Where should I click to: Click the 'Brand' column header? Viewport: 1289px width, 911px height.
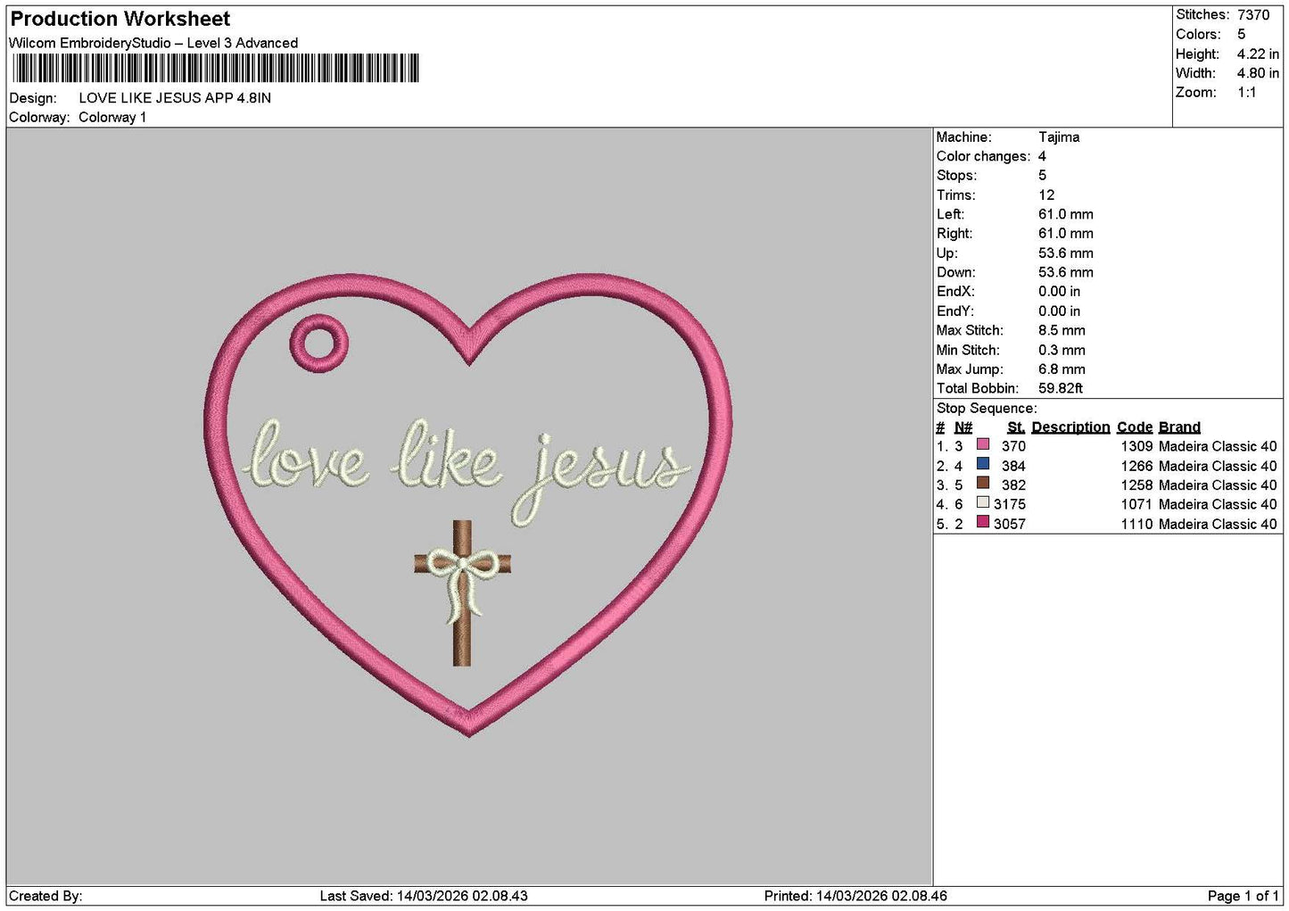(1179, 427)
